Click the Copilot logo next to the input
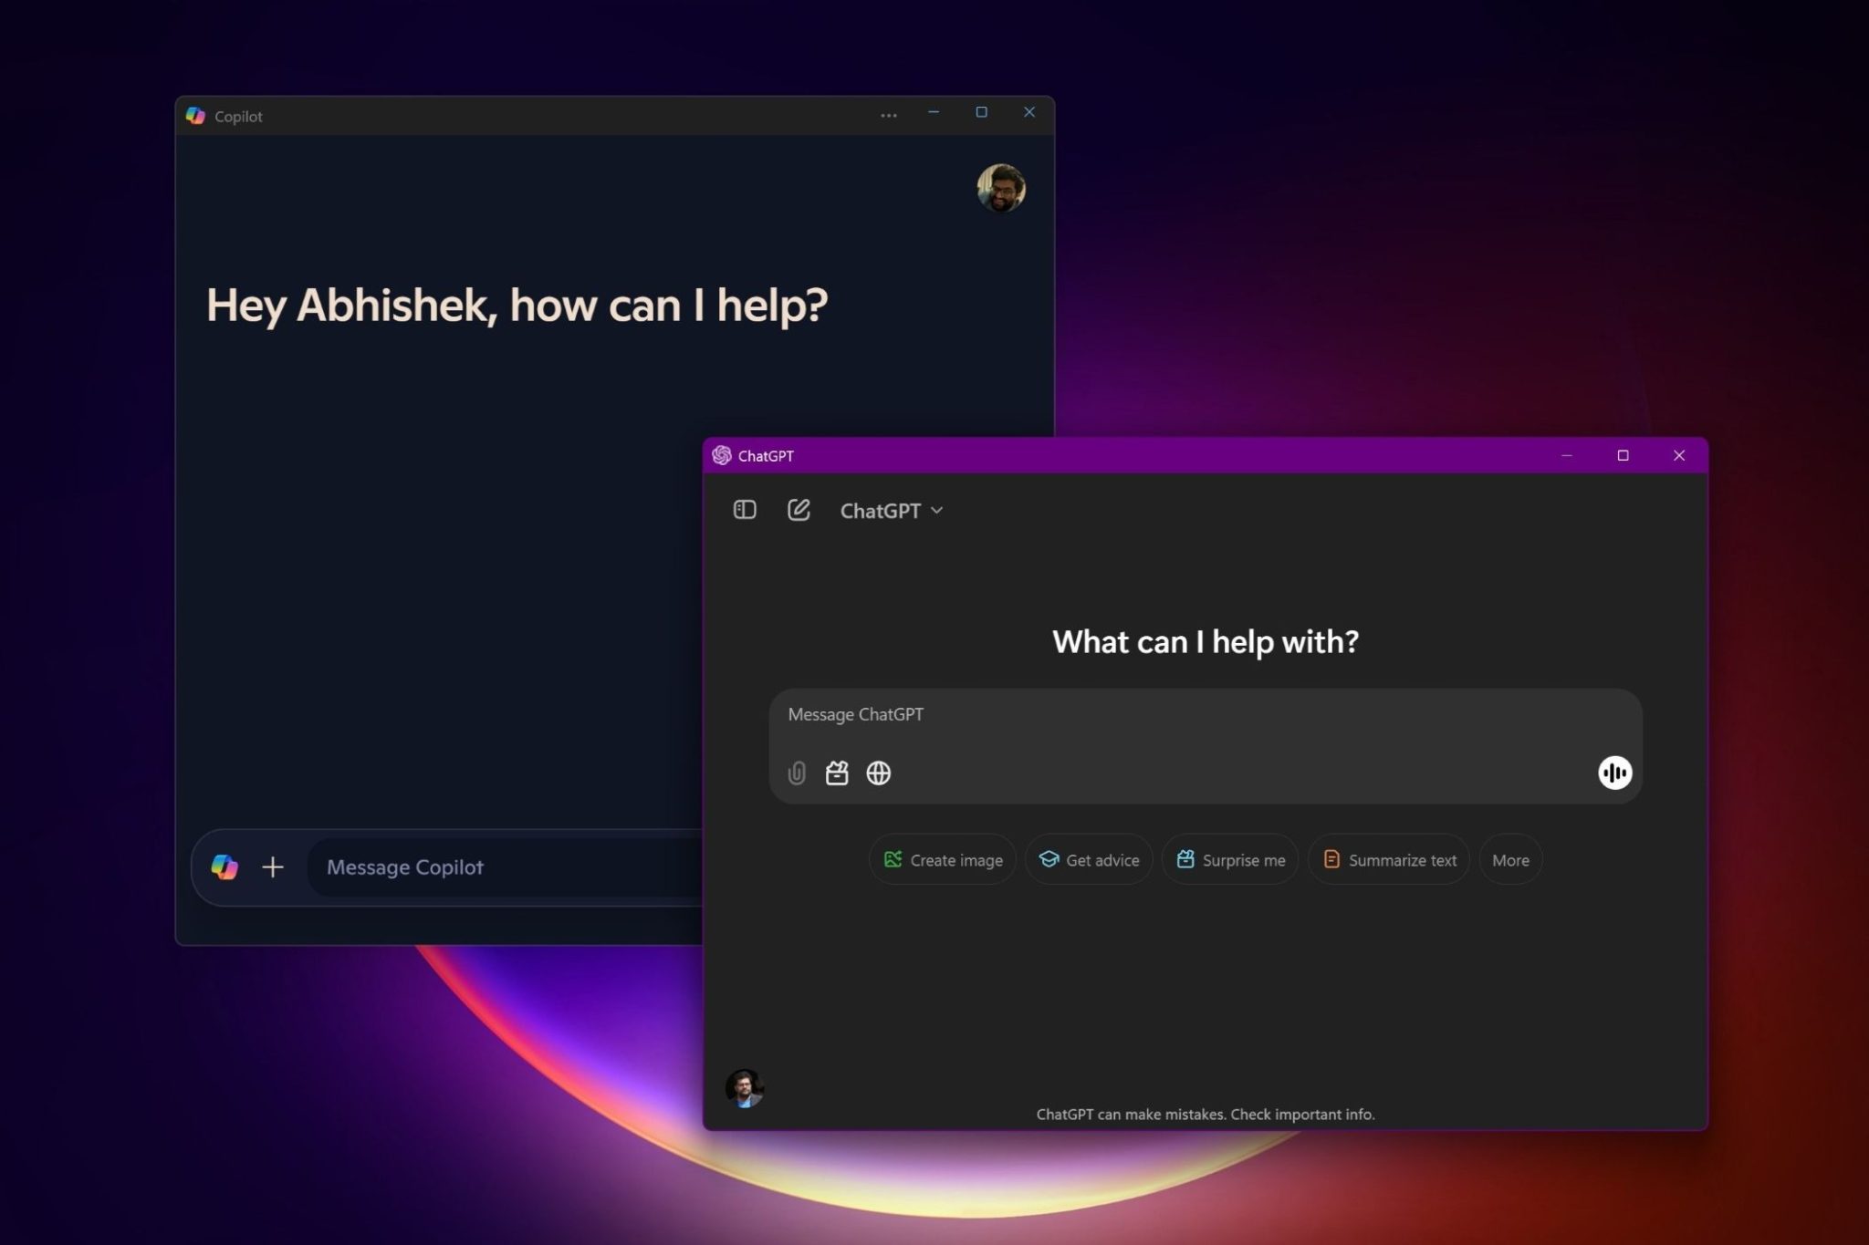The width and height of the screenshot is (1869, 1245). click(225, 867)
